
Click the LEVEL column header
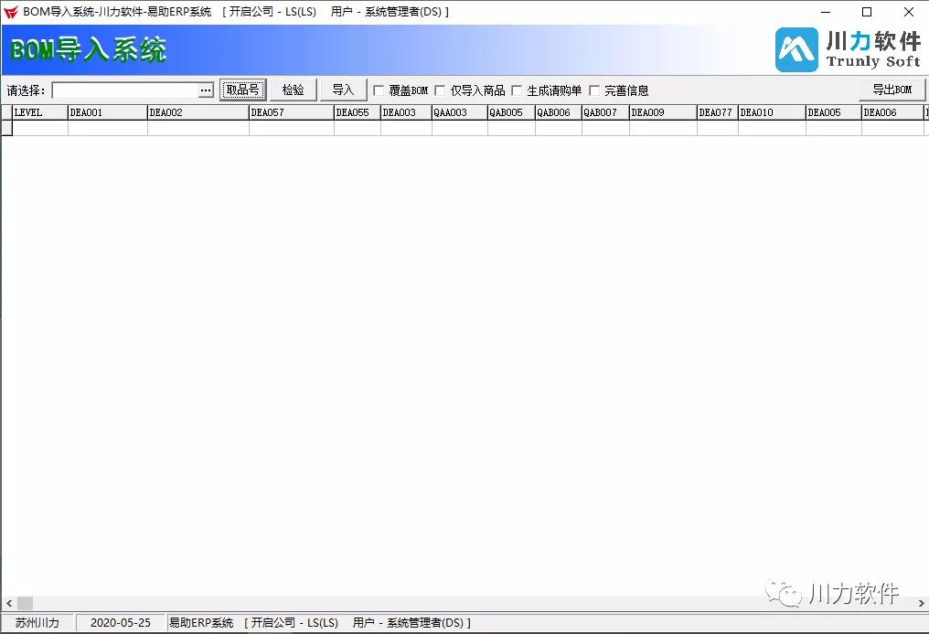pos(39,112)
